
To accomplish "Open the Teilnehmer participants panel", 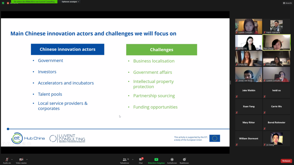I will [124, 160].
